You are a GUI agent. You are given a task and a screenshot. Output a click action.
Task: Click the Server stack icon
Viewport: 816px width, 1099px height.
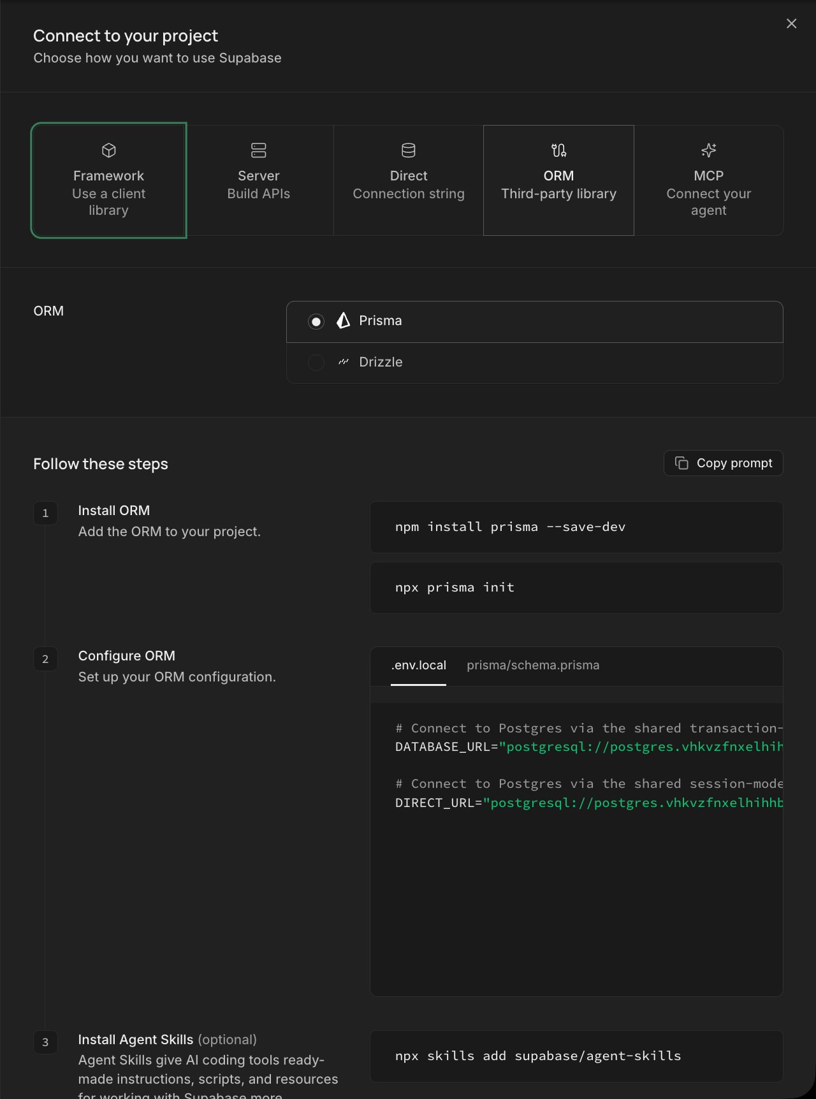tap(259, 150)
